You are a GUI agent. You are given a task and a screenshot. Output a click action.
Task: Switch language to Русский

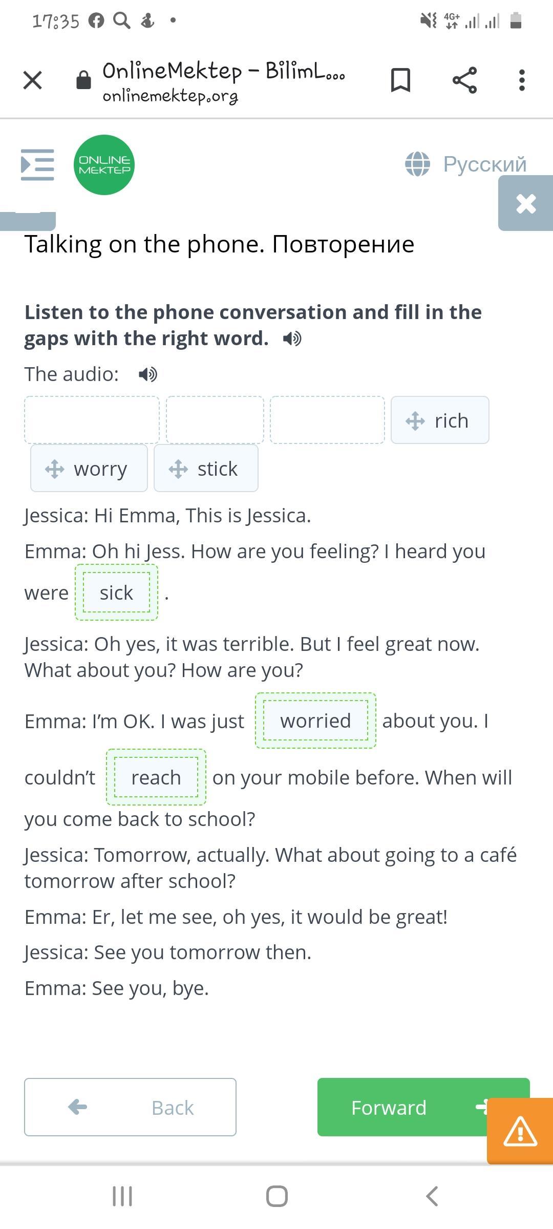click(466, 164)
